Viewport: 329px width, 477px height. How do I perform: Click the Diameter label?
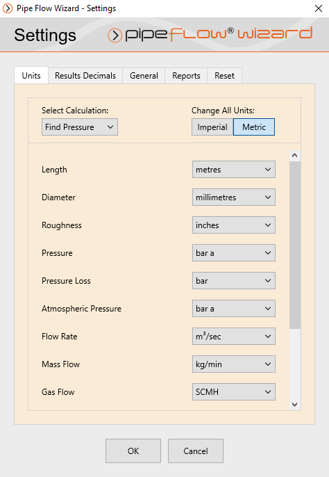[58, 197]
